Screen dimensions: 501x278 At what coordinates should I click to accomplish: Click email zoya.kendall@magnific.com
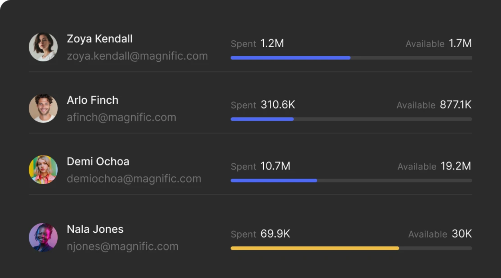click(x=137, y=56)
